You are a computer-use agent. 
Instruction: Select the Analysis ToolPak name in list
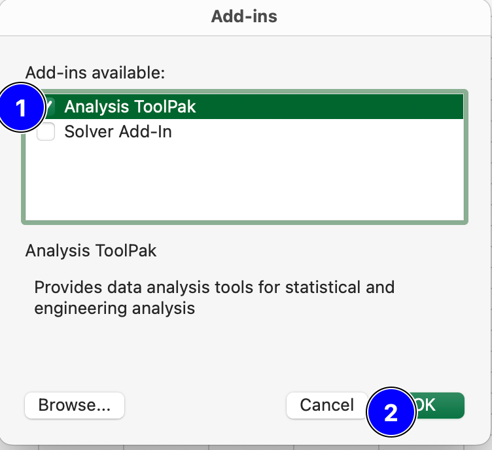130,107
